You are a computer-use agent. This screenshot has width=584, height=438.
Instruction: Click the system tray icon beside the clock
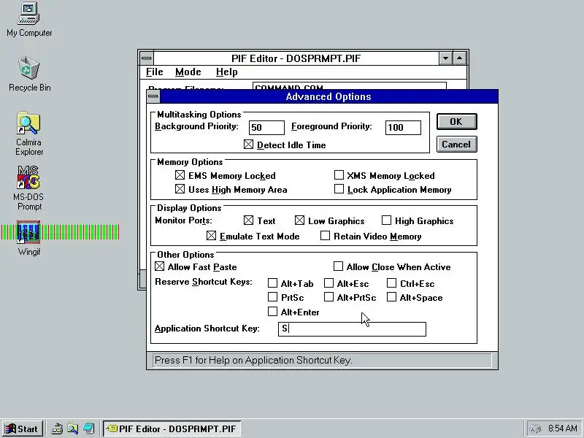click(535, 429)
